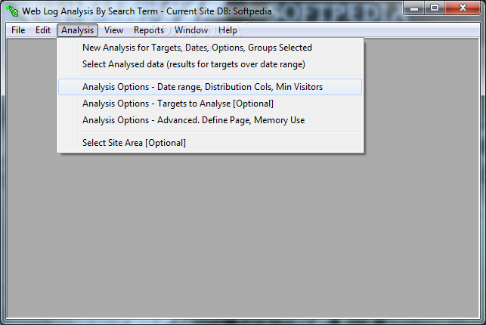This screenshot has height=325, width=486.
Task: Click the application icon in title bar
Action: (12, 11)
